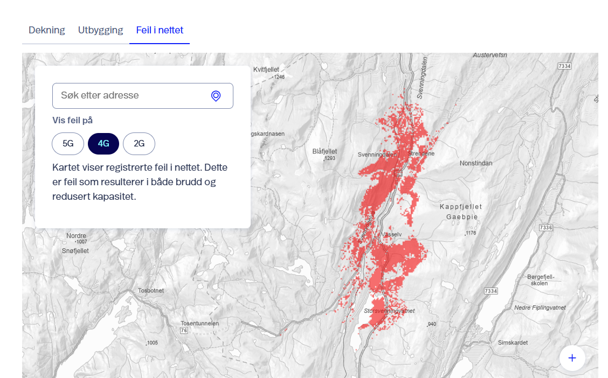Click the Svenningdalen place label on map
This screenshot has width=608, height=378.
coord(377,155)
